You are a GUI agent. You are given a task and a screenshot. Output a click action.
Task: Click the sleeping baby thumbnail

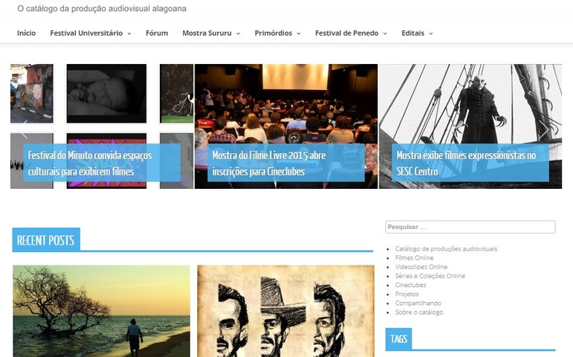coord(106,94)
